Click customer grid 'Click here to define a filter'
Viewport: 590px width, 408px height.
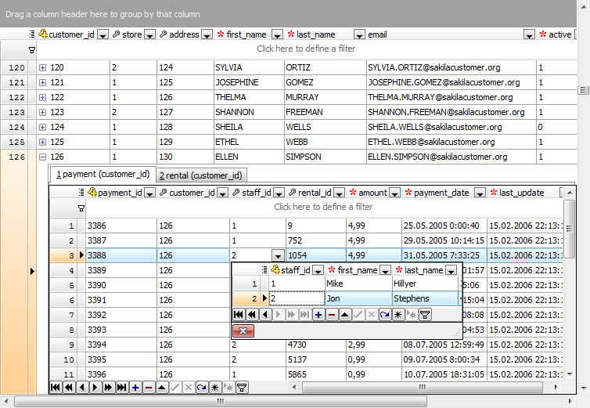[306, 49]
